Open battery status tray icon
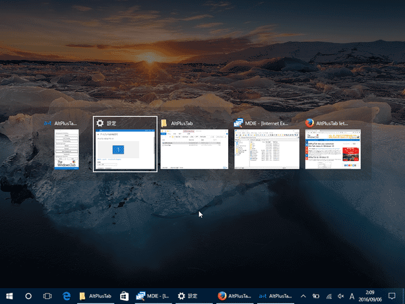Image resolution: width=405 pixels, height=304 pixels. 316,296
